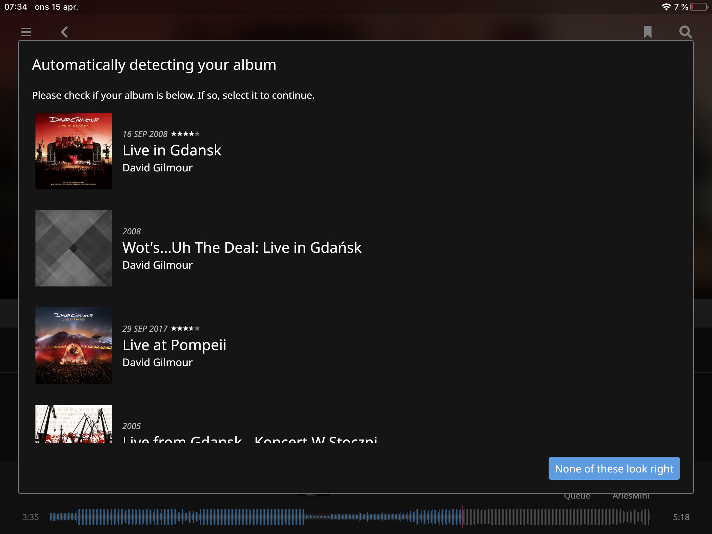Viewport: 712px width, 534px height.
Task: Open the hamburger navigation menu
Action: 26,32
